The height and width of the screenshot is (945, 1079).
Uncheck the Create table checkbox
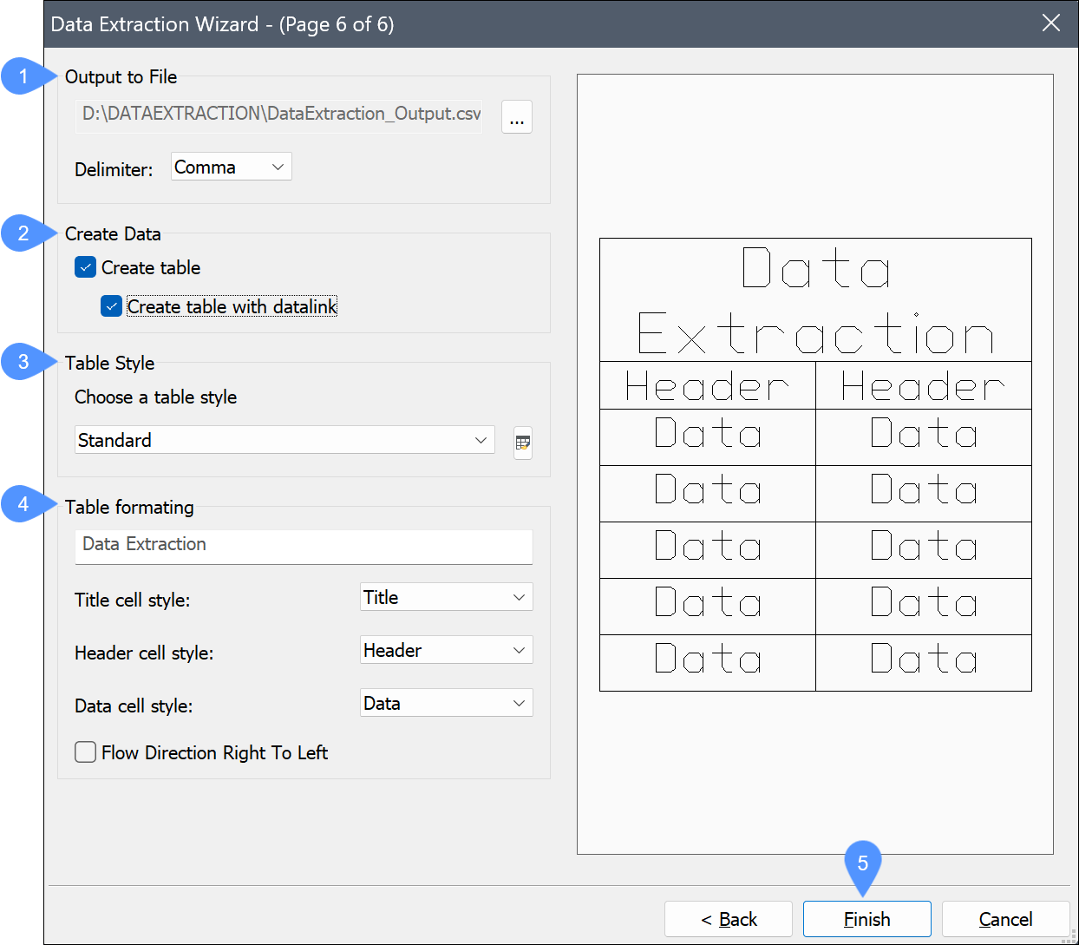[86, 267]
